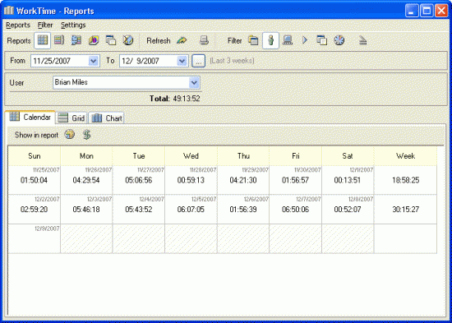Click the 04:29:54 cell

click(x=86, y=180)
